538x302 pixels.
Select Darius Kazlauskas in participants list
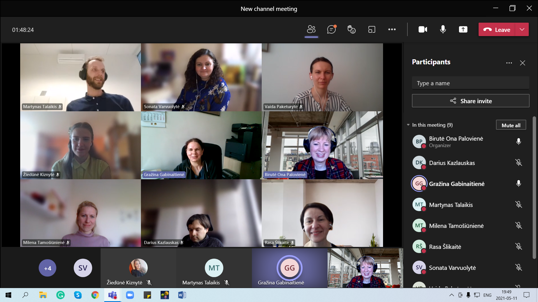pyautogui.click(x=452, y=163)
